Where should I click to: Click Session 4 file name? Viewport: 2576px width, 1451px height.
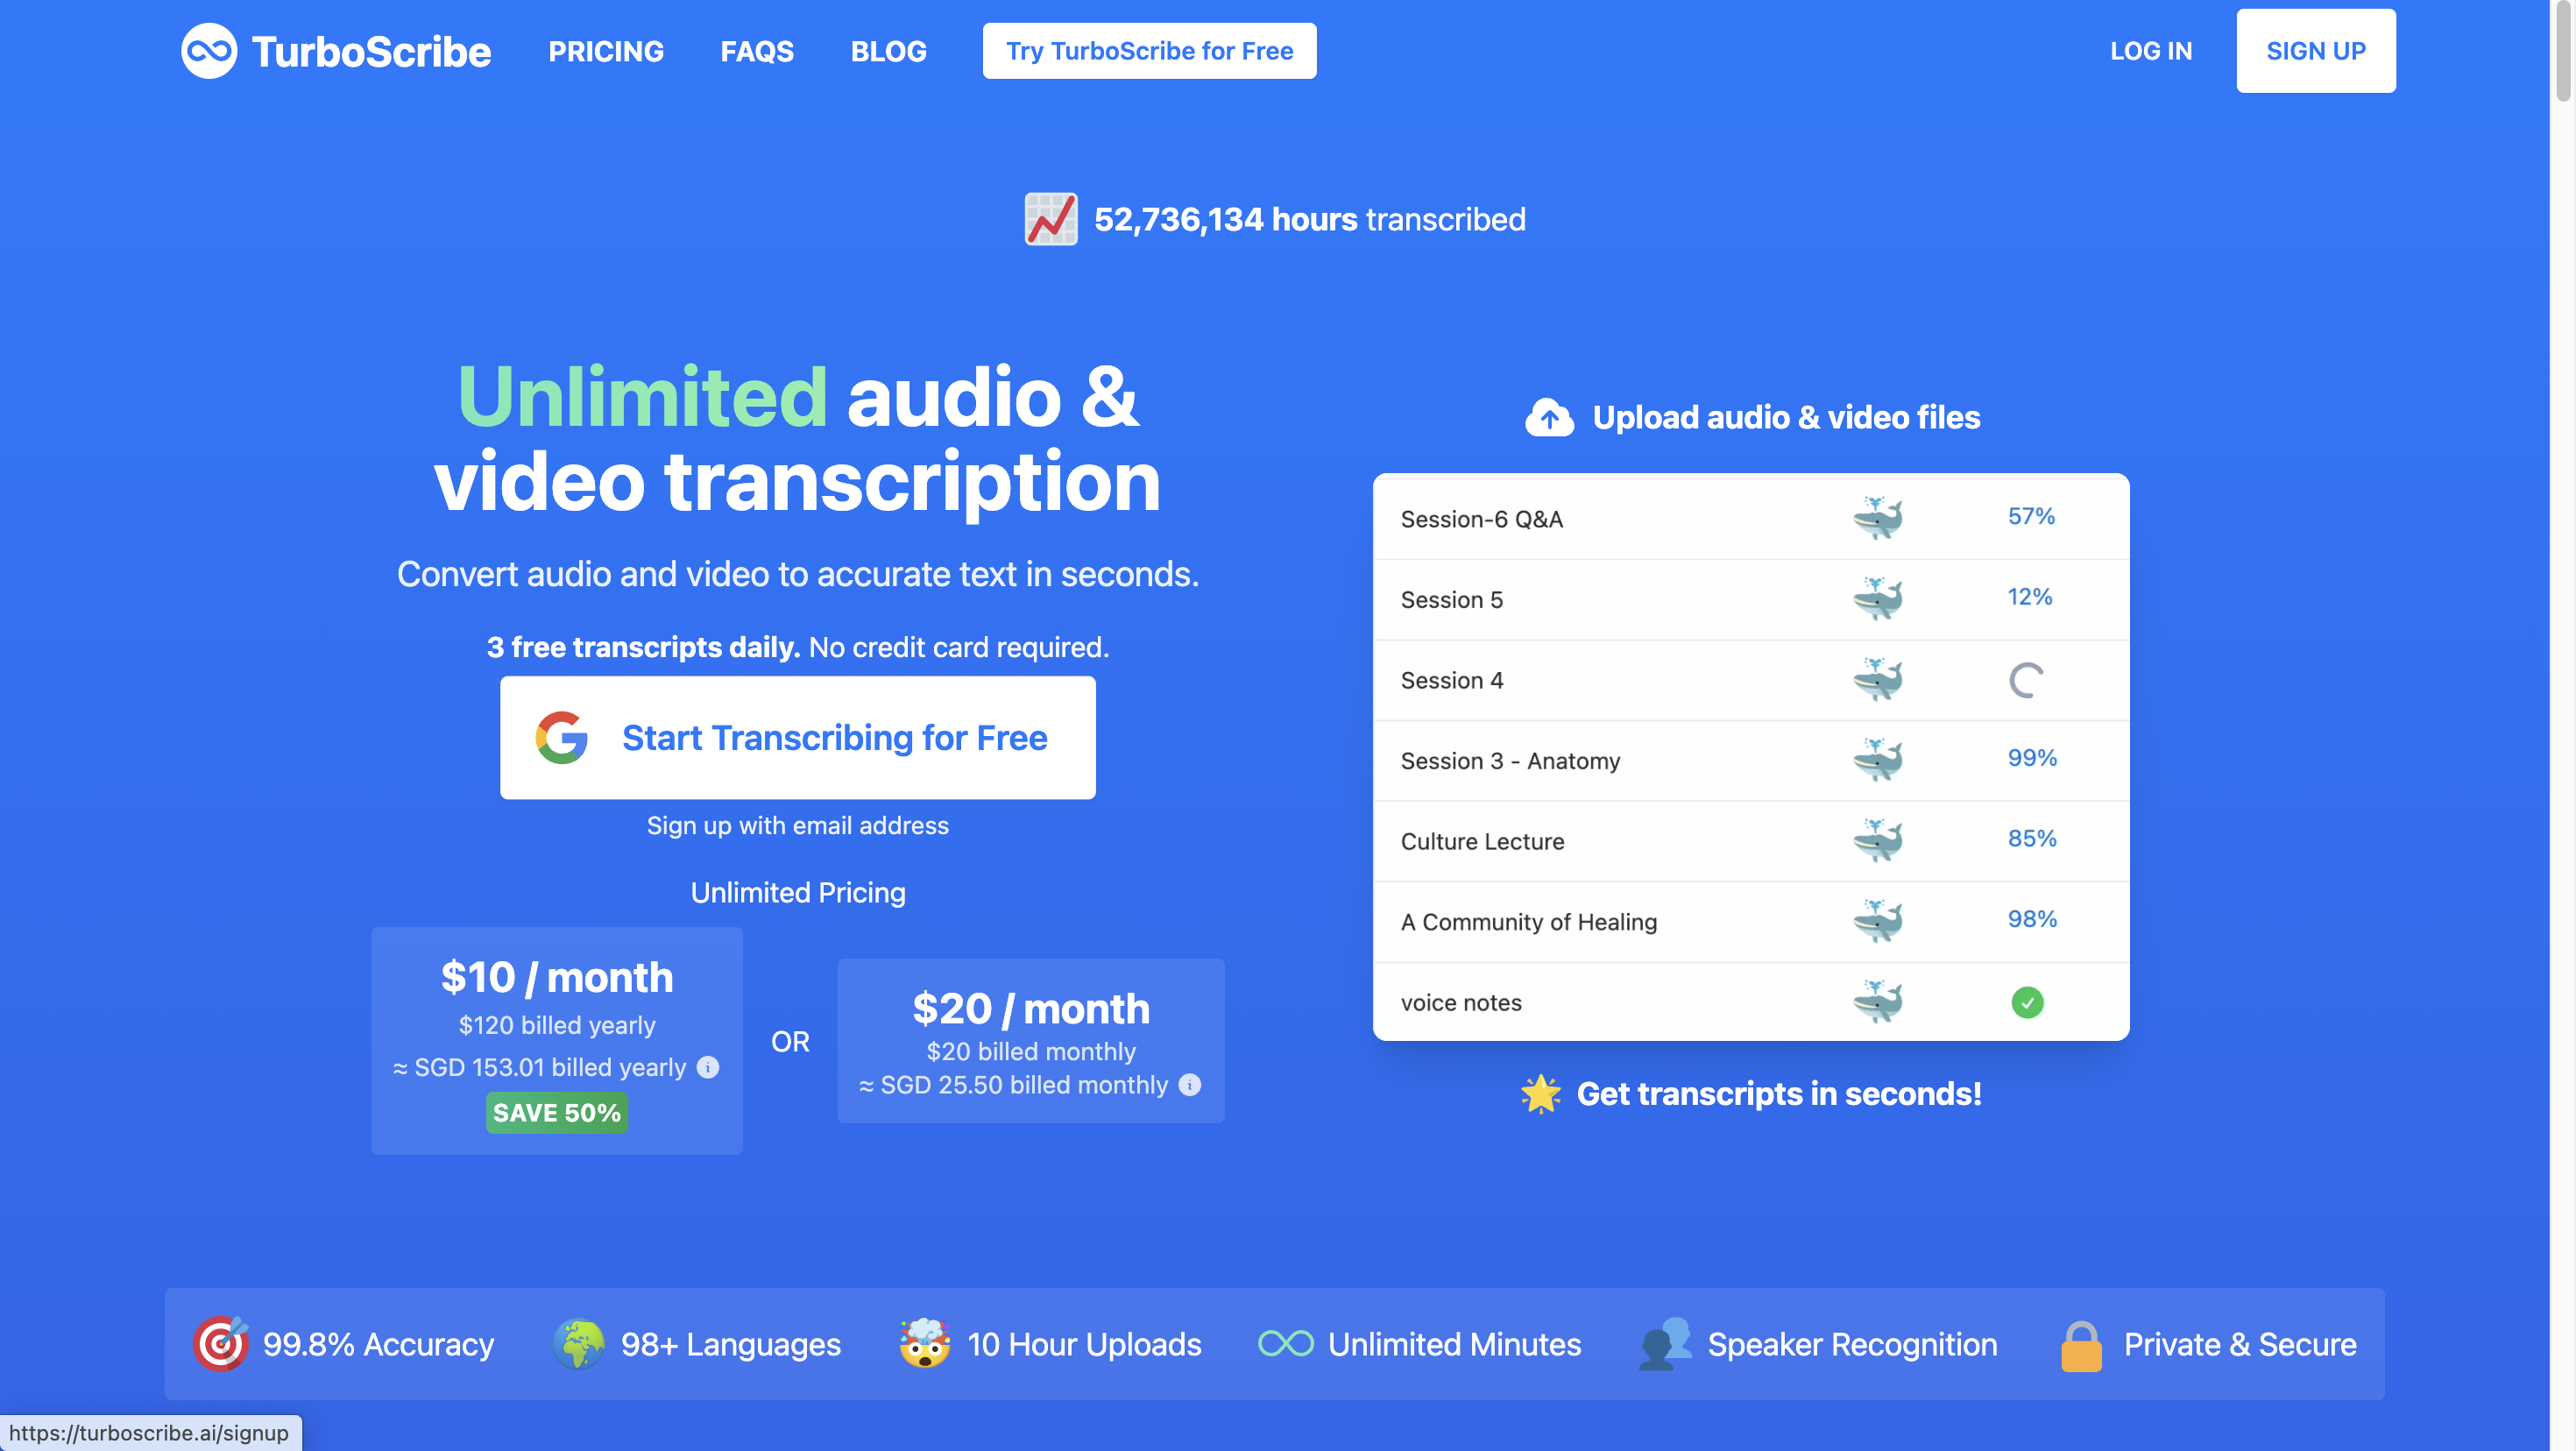pos(1451,681)
